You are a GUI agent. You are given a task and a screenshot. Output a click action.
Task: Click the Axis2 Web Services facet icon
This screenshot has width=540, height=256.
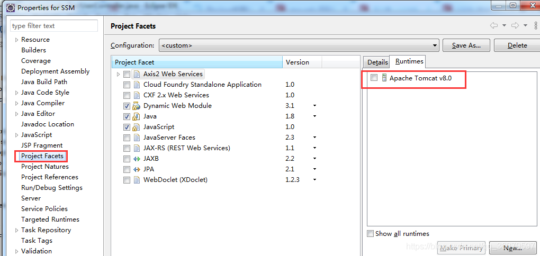point(137,74)
